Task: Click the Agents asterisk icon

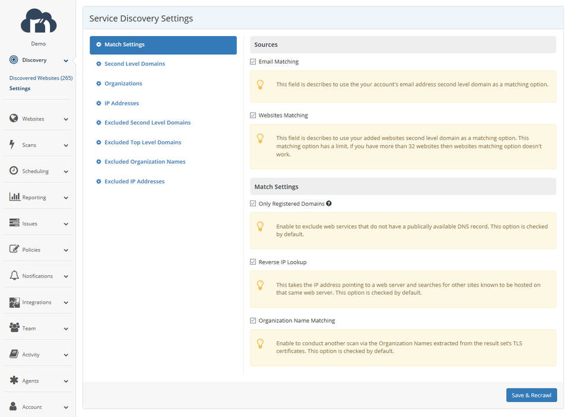Action: 14,381
